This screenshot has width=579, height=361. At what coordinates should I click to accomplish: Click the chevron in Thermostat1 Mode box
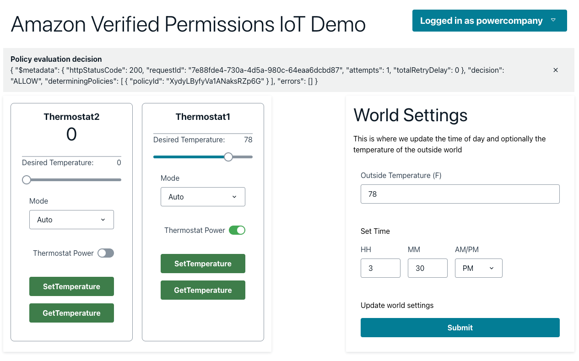point(234,197)
